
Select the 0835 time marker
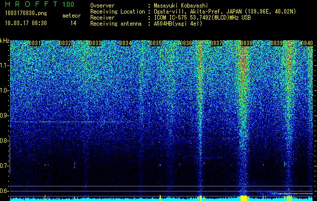coord(156,43)
